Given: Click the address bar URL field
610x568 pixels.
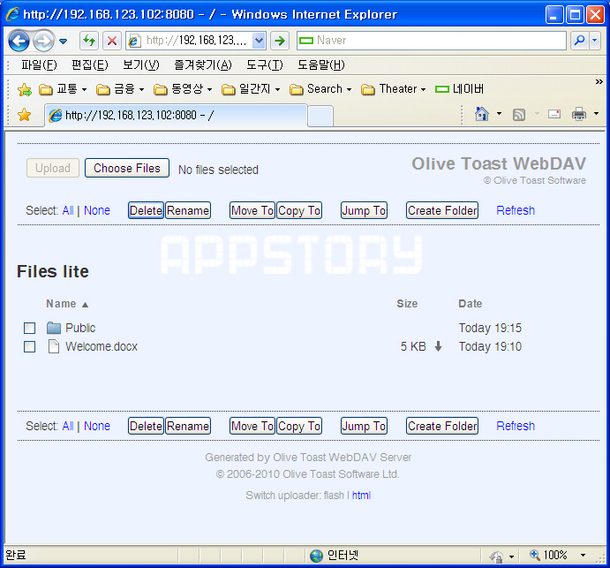Looking at the screenshot, I should tap(196, 41).
